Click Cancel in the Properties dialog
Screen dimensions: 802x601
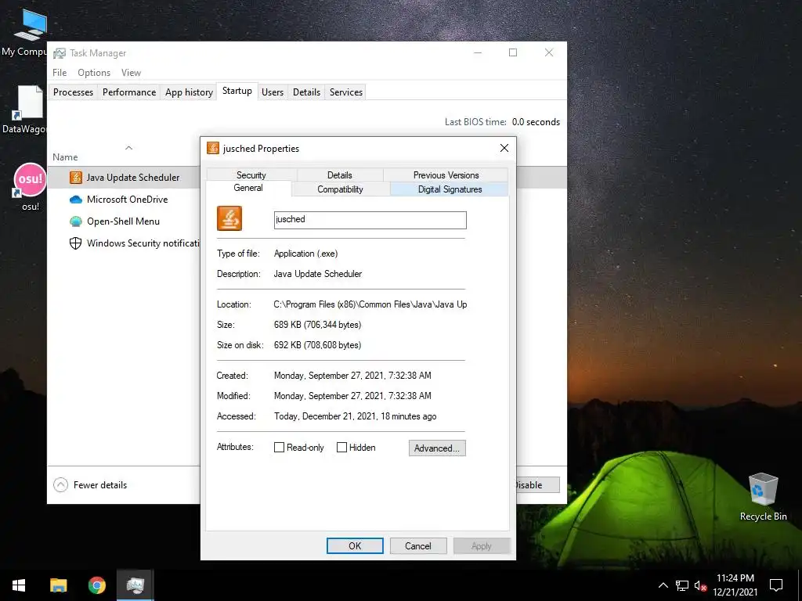click(418, 545)
